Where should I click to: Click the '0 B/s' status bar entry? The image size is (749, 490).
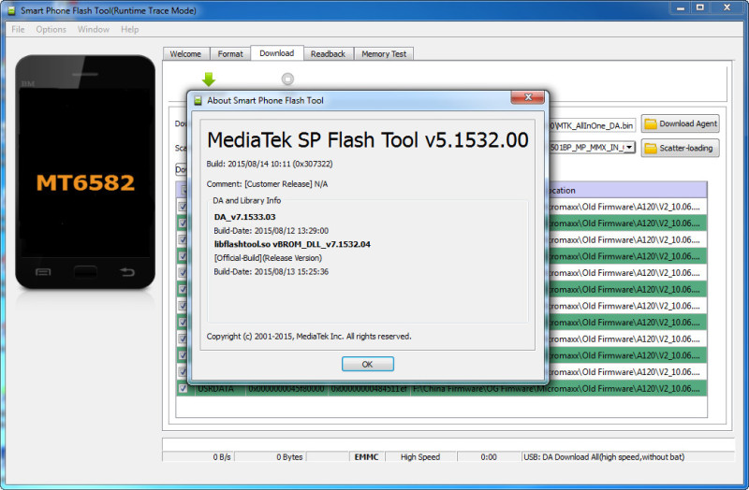pyautogui.click(x=222, y=457)
